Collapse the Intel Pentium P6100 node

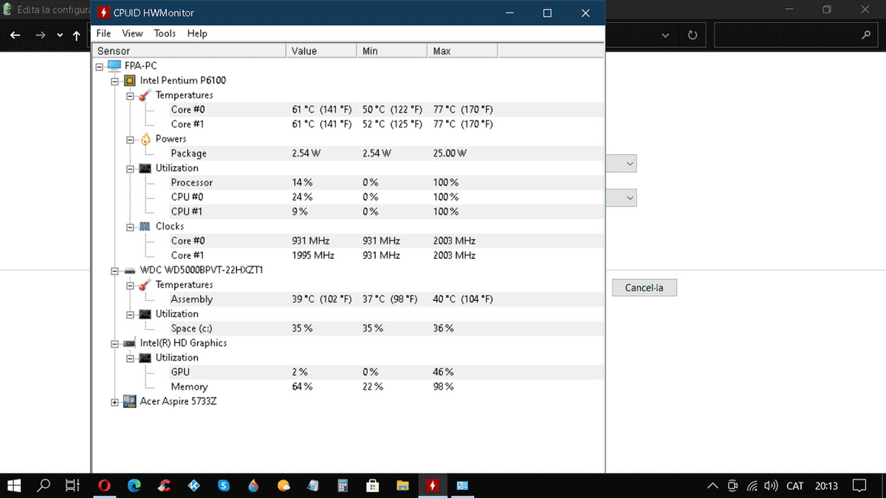114,80
